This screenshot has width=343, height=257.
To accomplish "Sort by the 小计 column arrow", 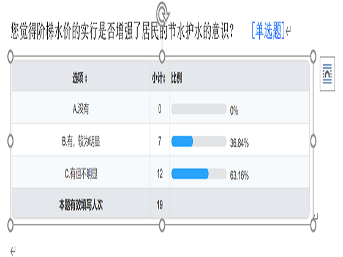I will pos(164,78).
